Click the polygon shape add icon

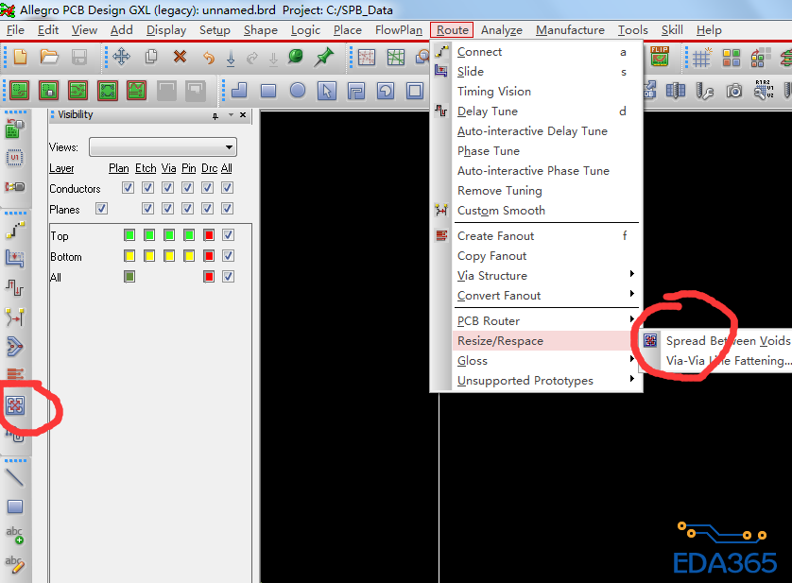coord(239,91)
